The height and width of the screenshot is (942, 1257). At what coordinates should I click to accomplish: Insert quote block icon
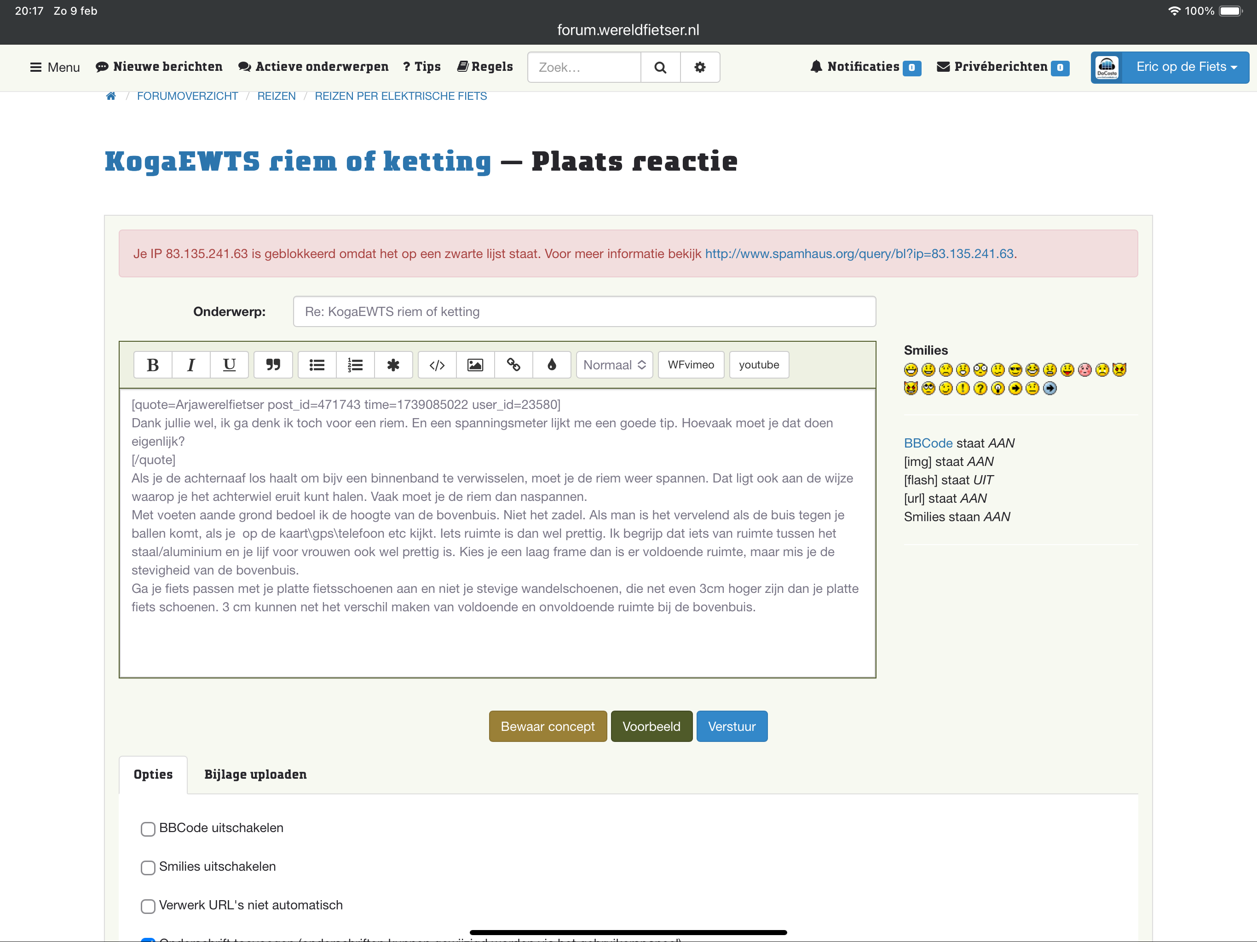273,365
